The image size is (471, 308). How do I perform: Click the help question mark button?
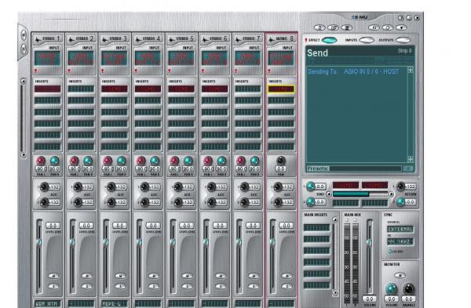pos(400,18)
